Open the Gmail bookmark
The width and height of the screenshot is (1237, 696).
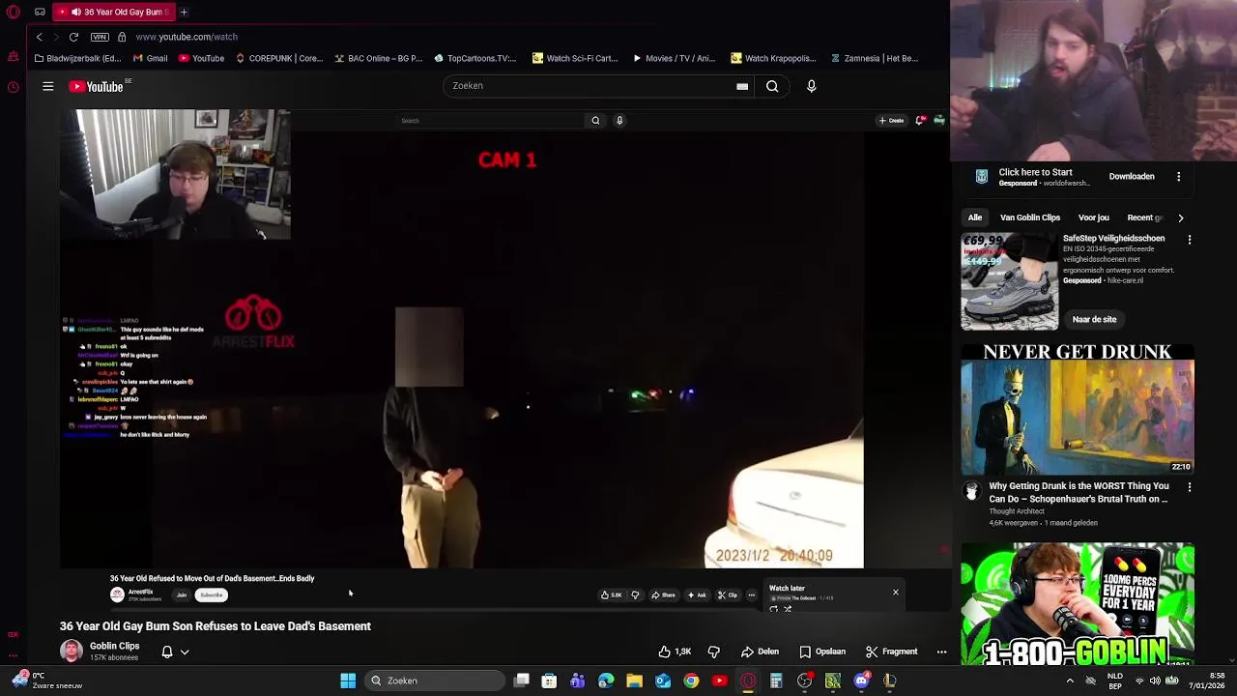[150, 58]
